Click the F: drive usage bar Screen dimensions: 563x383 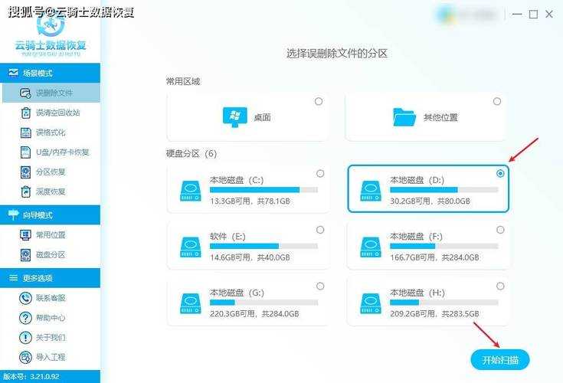coord(444,246)
